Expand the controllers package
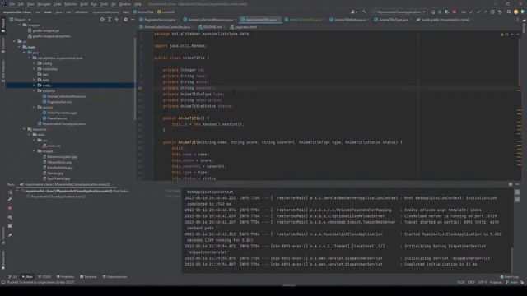Image resolution: width=527 pixels, height=296 pixels. [34, 69]
